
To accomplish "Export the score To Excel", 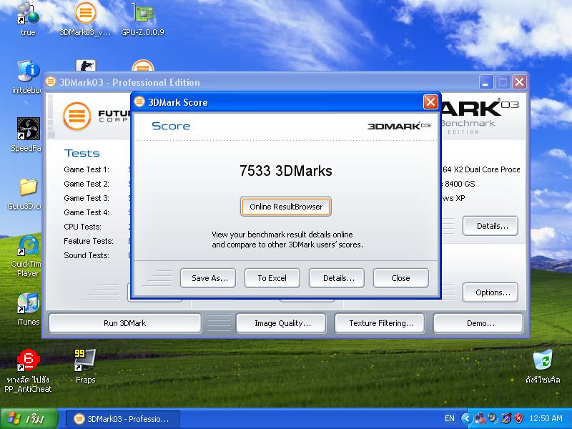I will click(x=272, y=278).
